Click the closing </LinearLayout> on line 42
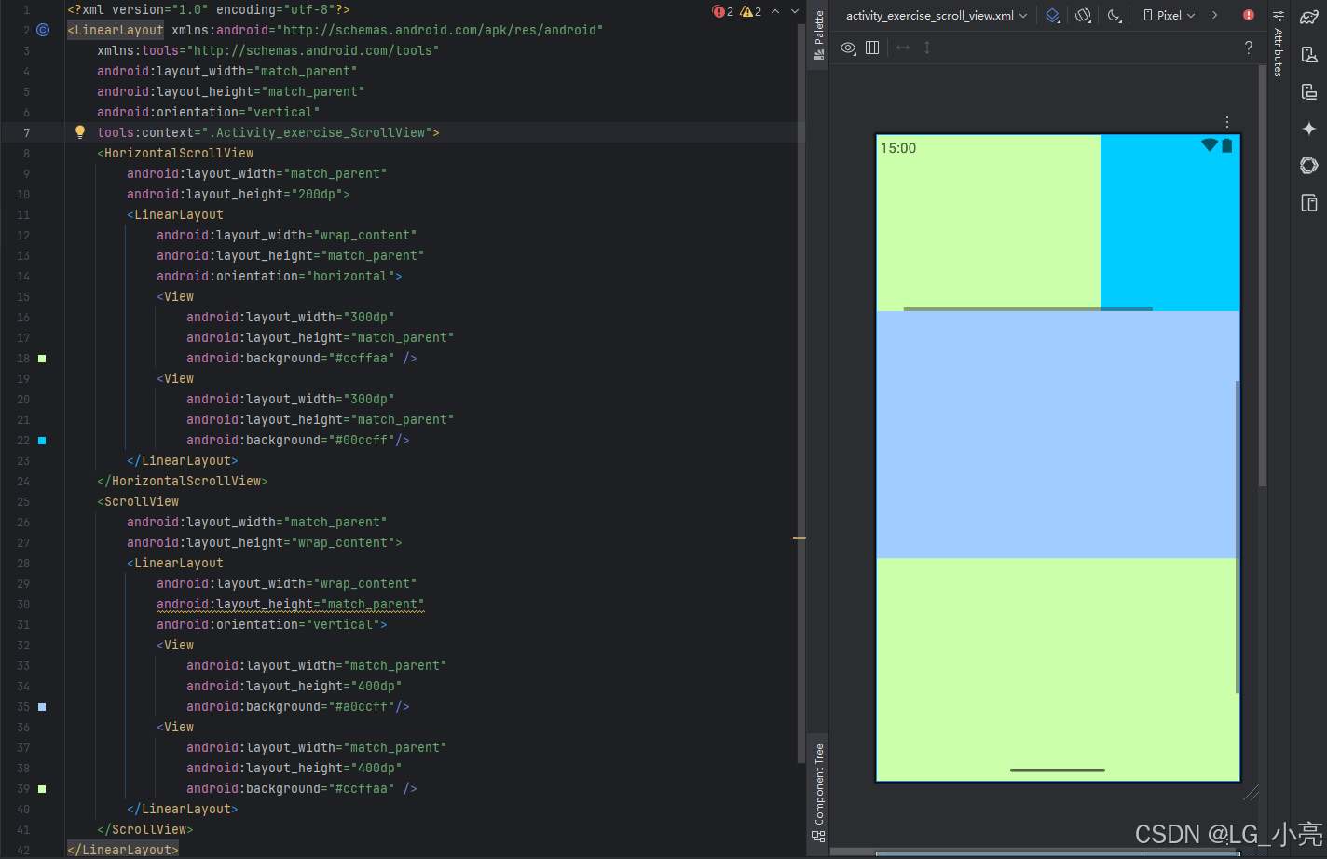Image resolution: width=1327 pixels, height=859 pixels. click(123, 850)
